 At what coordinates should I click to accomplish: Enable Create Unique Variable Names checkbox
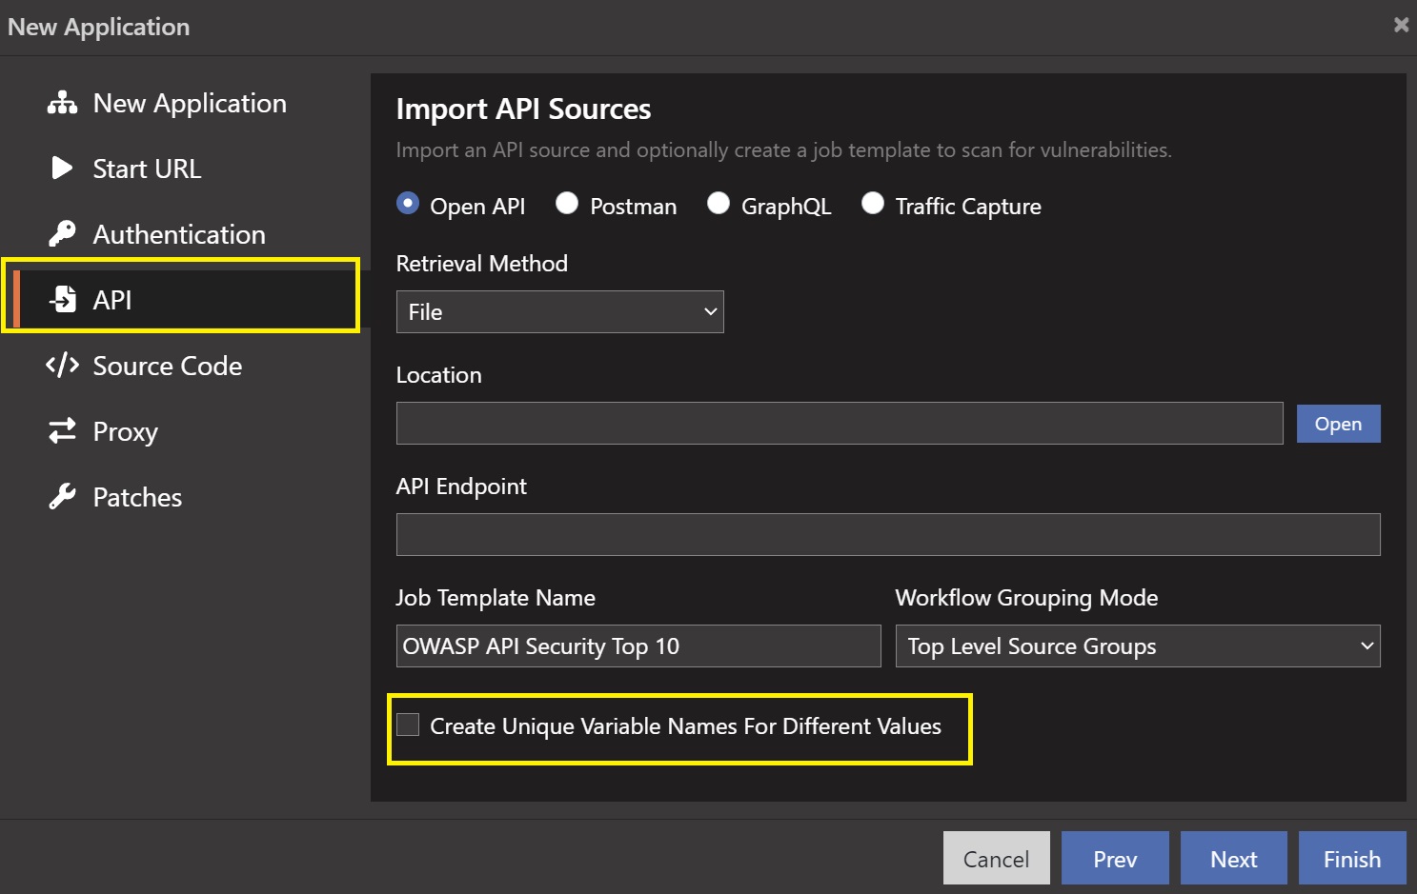[408, 725]
